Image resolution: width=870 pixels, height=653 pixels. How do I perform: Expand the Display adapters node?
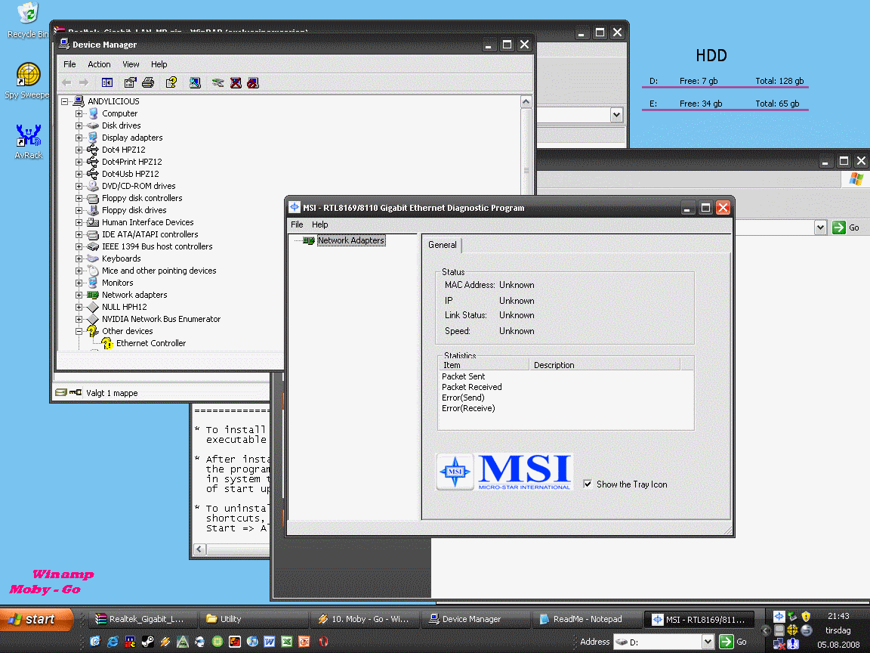pos(79,138)
